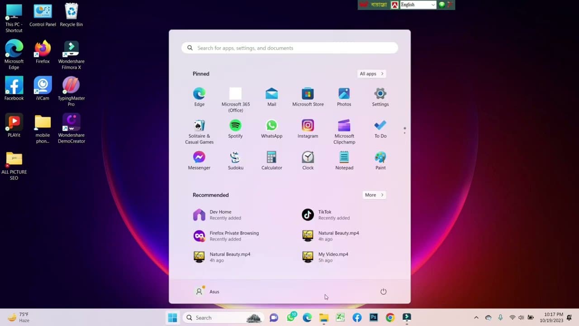Select ALL PICTURE SEO folder on desktop
Image resolution: width=579 pixels, height=326 pixels.
click(14, 166)
